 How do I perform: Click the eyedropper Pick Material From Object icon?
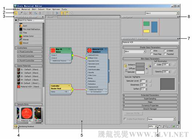tap(21, 13)
